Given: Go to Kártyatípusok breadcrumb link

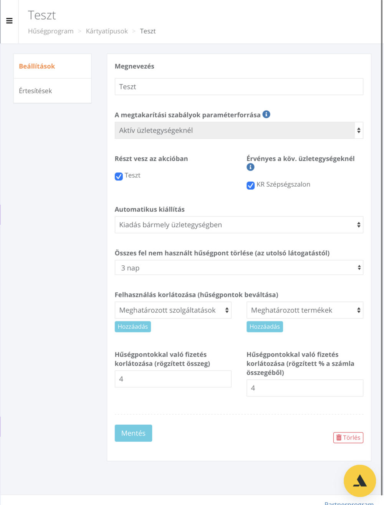Looking at the screenshot, I should (107, 31).
